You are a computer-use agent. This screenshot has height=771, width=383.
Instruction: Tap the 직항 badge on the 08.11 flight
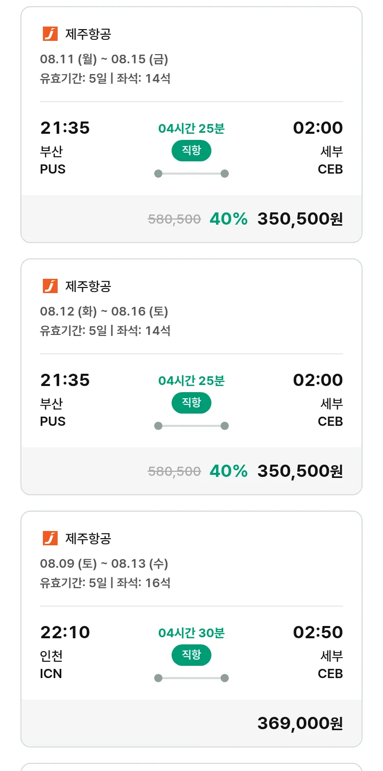tap(191, 151)
